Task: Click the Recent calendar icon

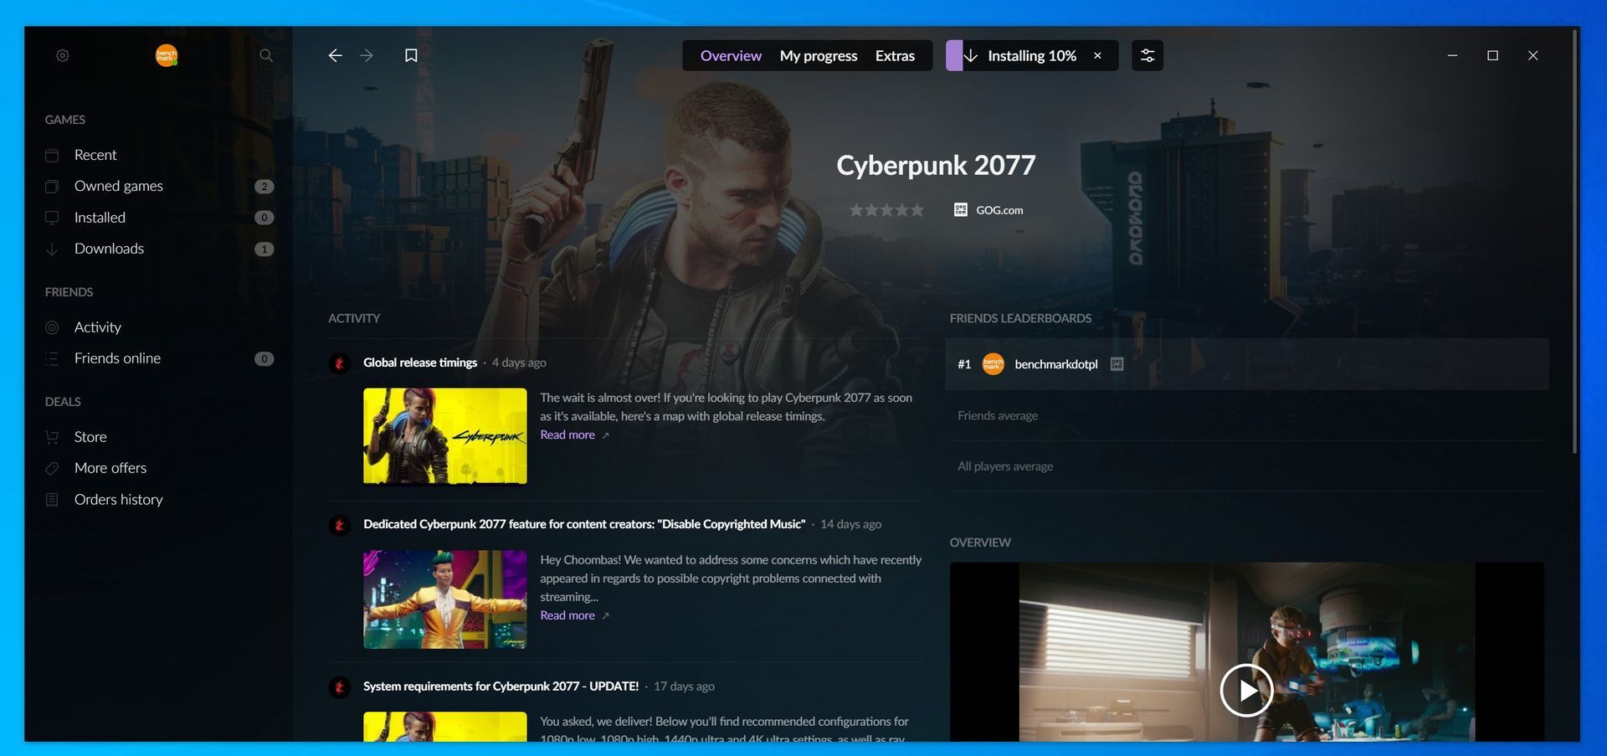Action: click(52, 155)
